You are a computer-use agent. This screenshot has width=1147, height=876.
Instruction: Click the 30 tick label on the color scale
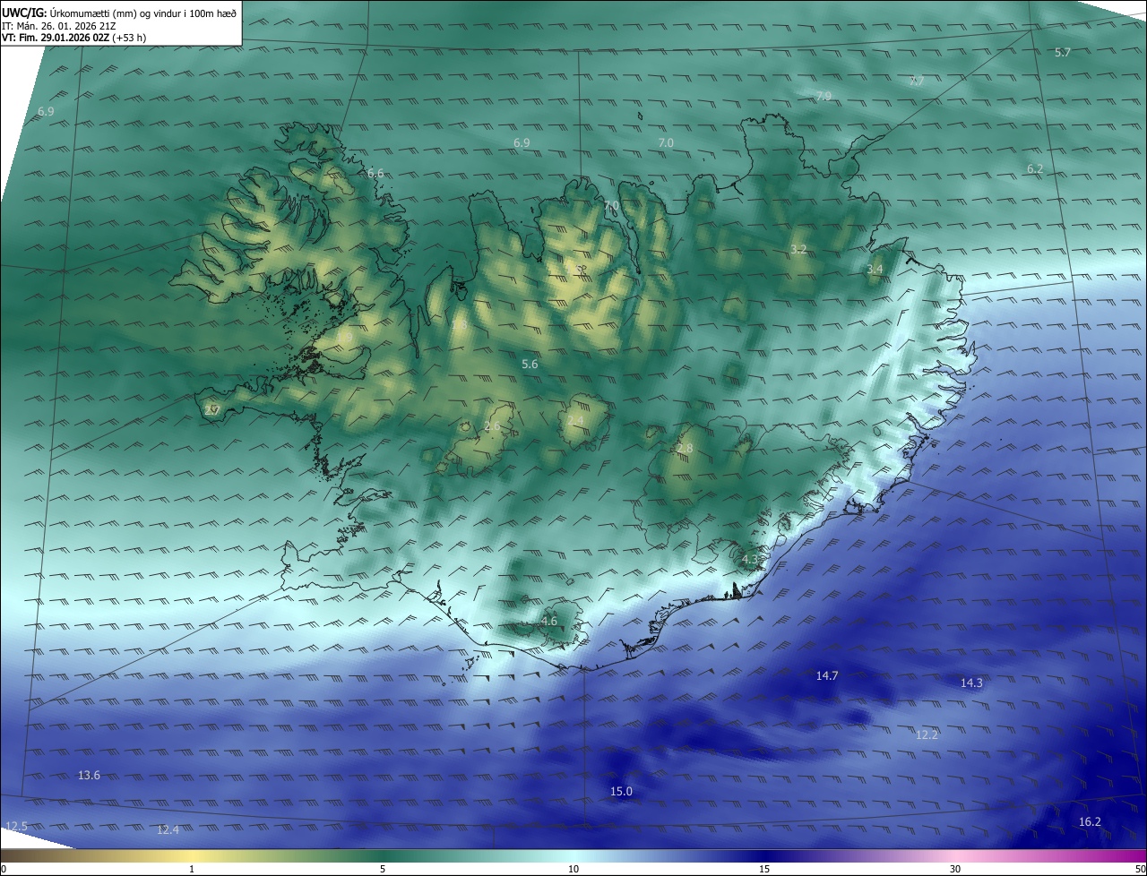955,869
